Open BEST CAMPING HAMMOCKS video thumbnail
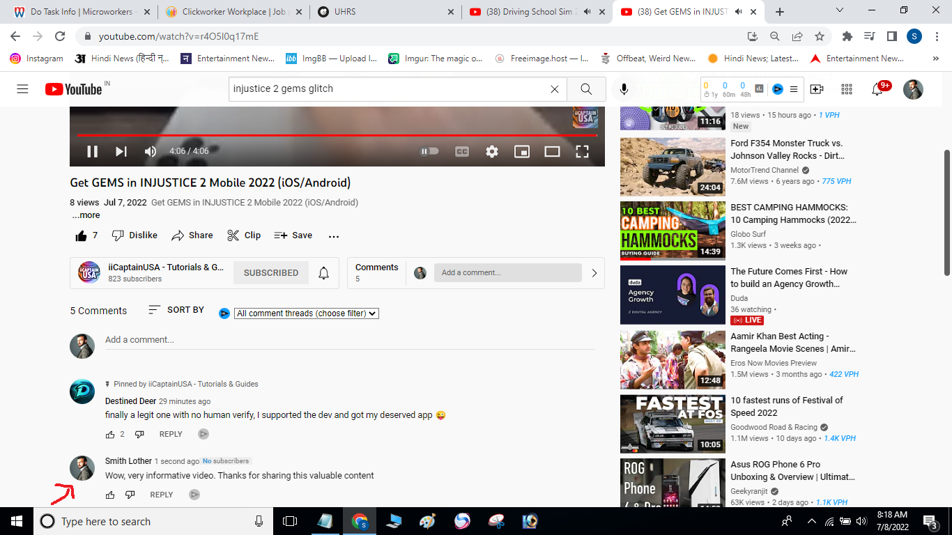 coord(673,231)
